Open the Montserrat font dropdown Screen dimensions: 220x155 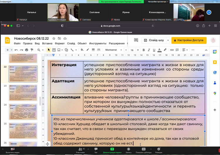pyautogui.click(x=113, y=50)
